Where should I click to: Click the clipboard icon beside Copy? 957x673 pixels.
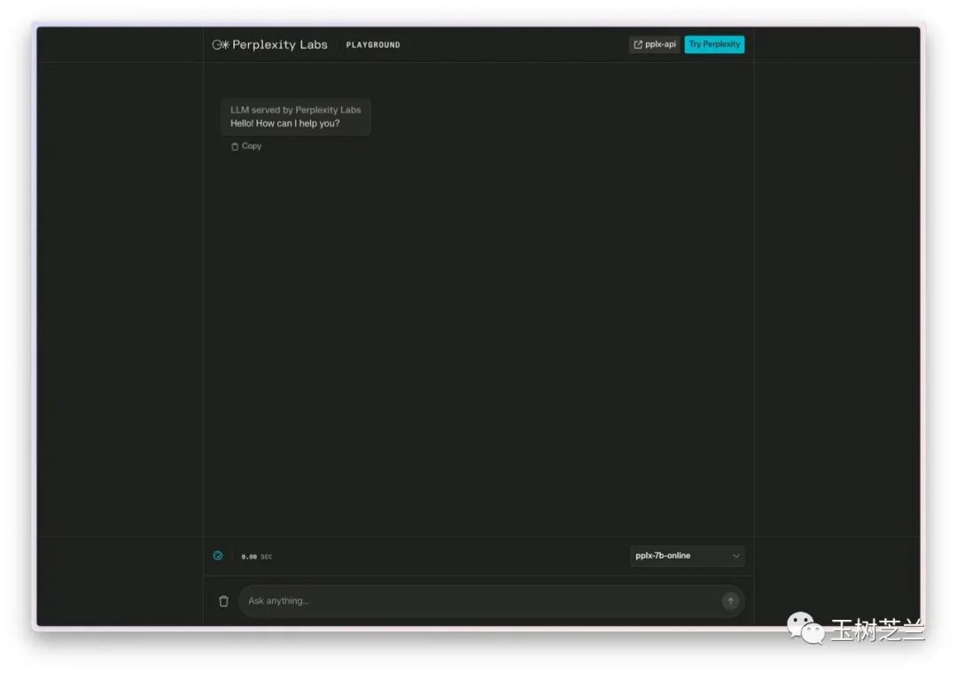click(234, 146)
